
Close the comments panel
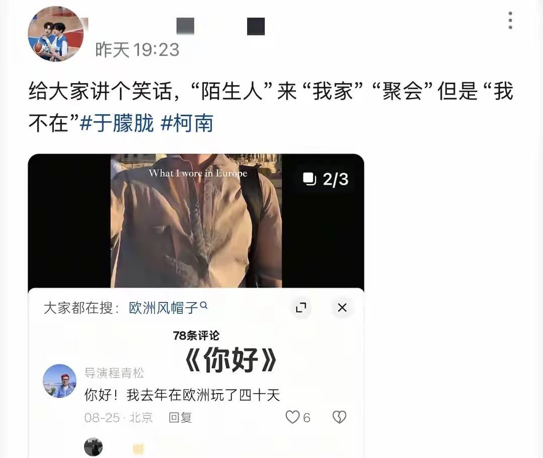click(x=342, y=308)
